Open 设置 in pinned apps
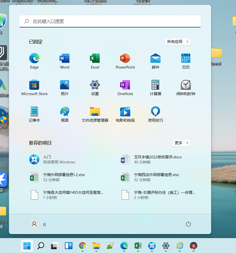 95,88
